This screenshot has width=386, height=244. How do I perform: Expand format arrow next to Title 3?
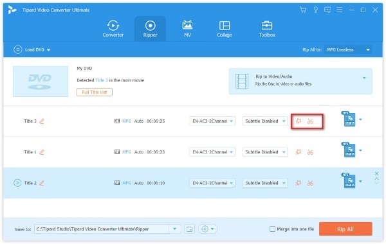tap(360, 119)
